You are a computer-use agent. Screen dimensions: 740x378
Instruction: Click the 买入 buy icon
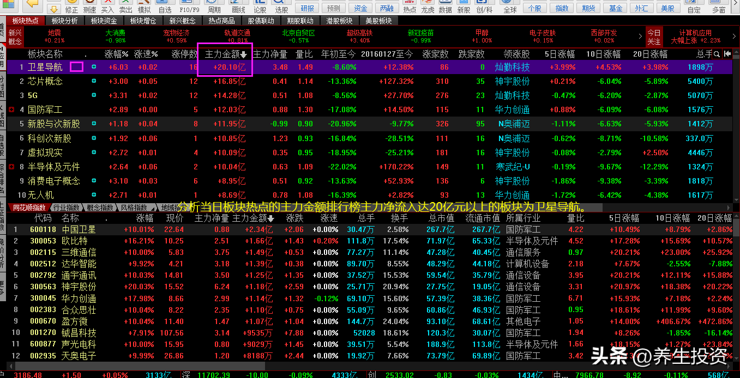(x=107, y=7)
